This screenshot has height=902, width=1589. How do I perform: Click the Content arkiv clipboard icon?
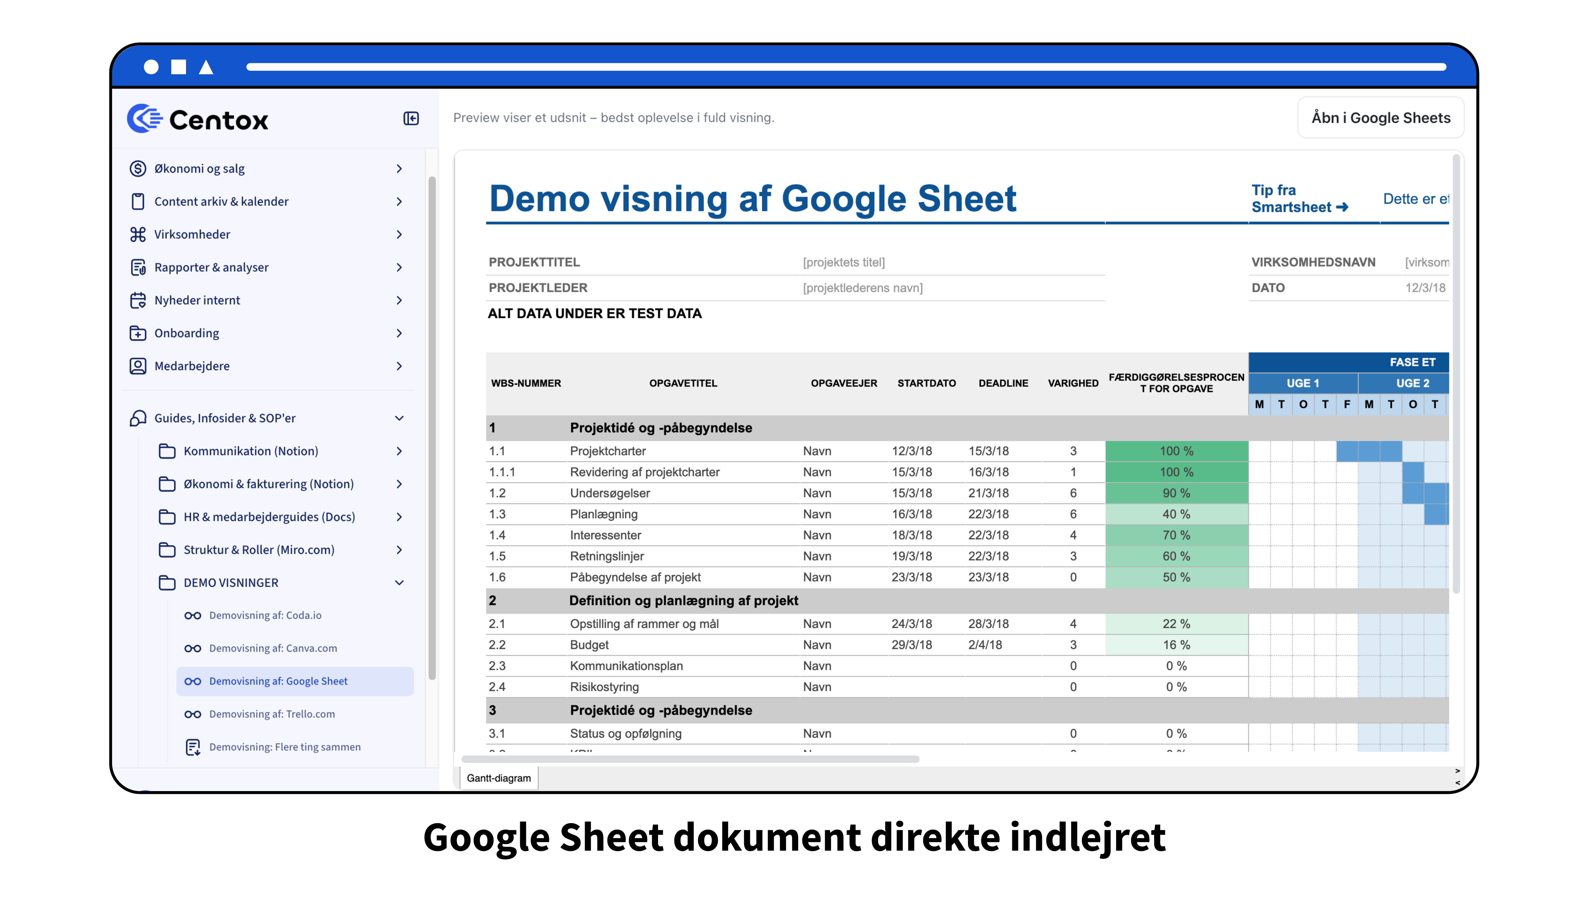tap(137, 201)
